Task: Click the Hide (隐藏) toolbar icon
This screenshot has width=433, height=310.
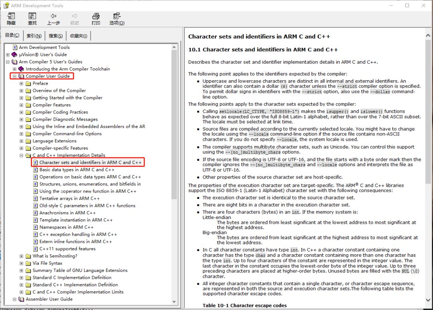Action: 11,16
